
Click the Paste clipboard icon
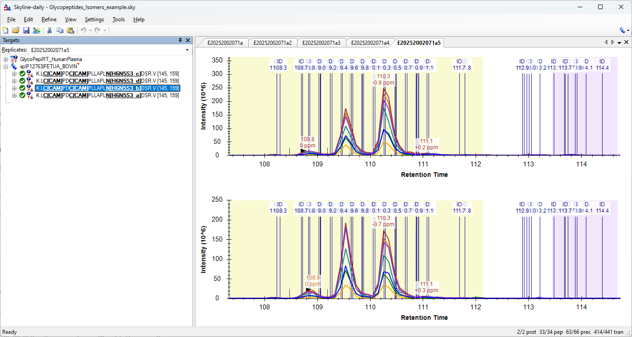coord(71,30)
